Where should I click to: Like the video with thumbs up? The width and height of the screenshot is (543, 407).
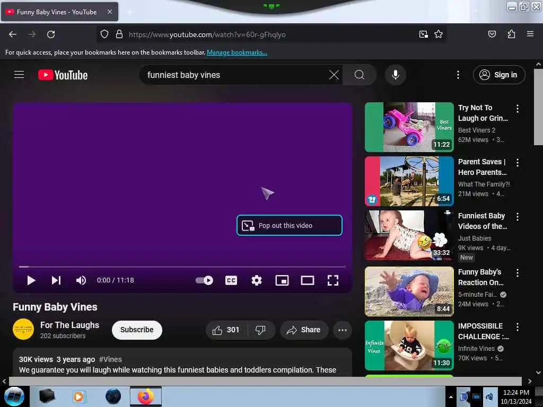(226, 330)
